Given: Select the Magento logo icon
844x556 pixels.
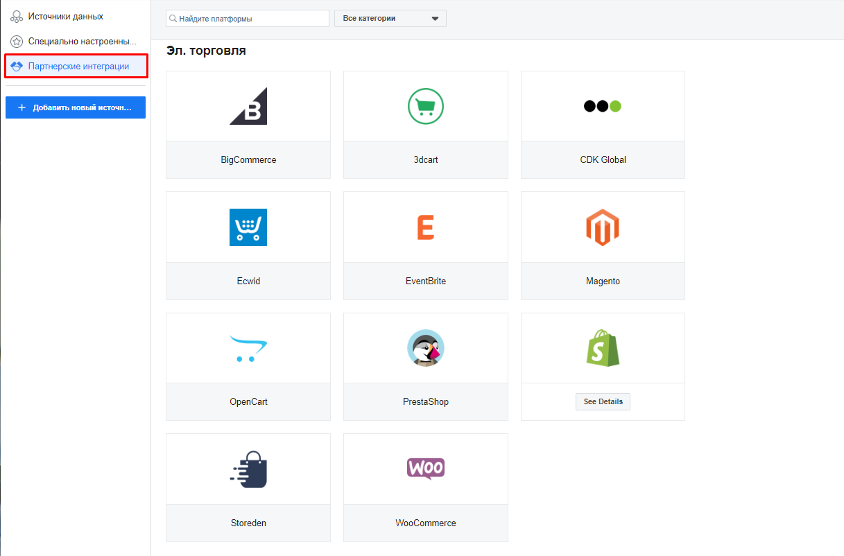Looking at the screenshot, I should (x=602, y=227).
